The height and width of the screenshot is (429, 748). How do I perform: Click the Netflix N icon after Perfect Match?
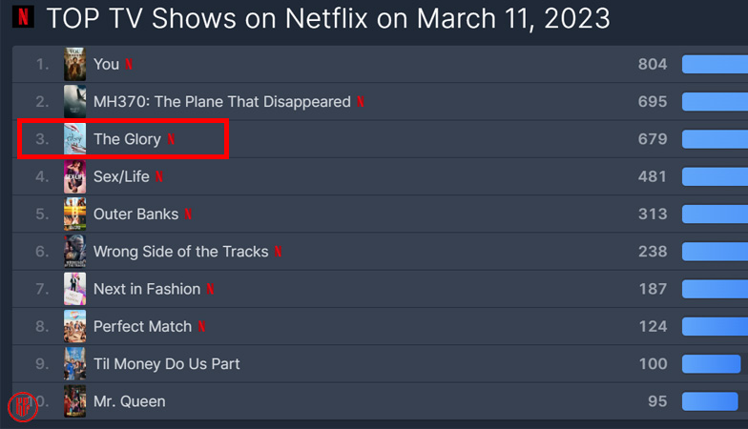click(201, 327)
